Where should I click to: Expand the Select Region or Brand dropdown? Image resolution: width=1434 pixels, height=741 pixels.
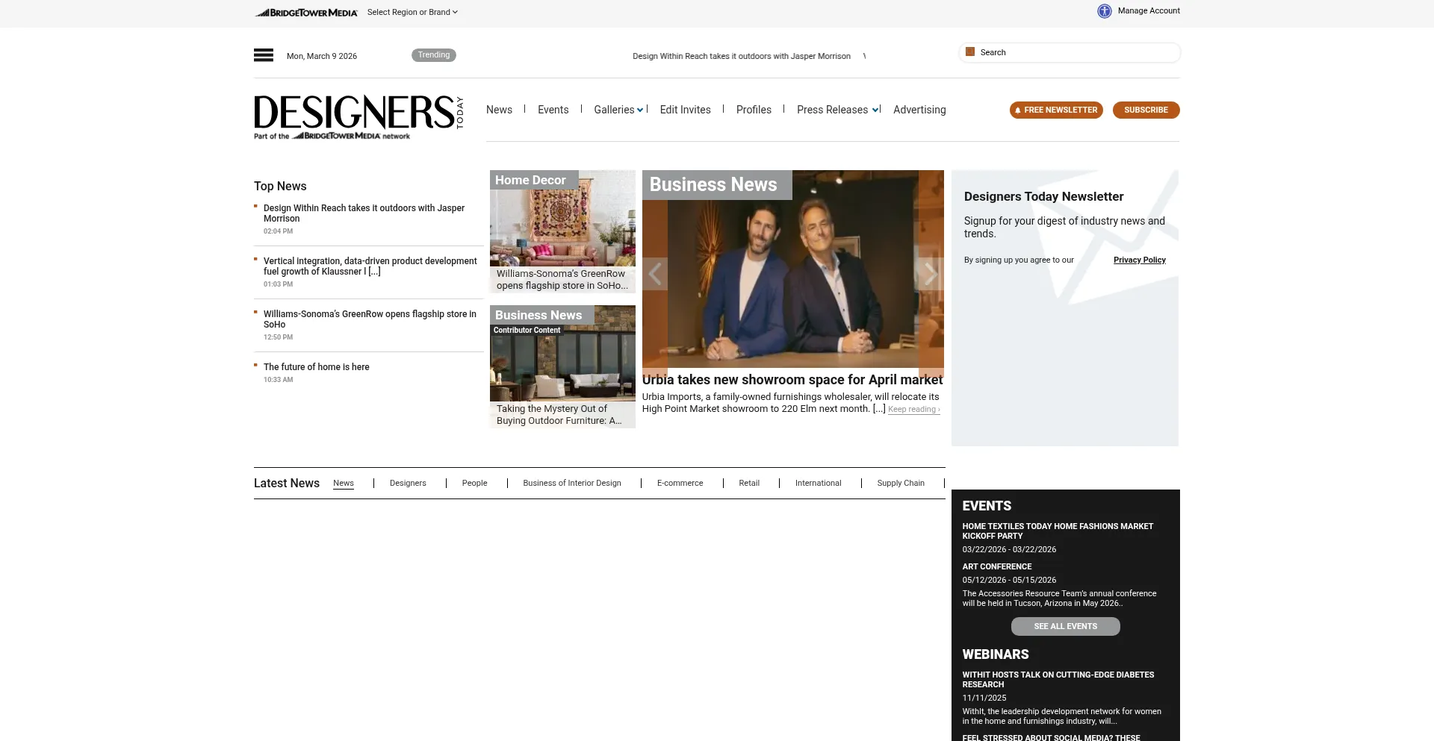412,12
